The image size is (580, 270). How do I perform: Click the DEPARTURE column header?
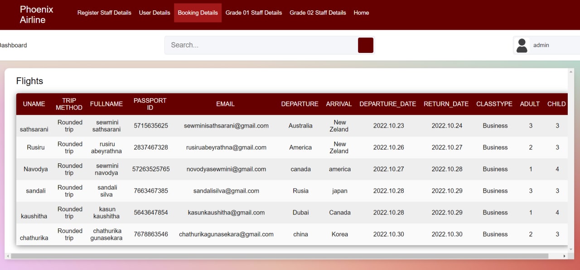[300, 104]
